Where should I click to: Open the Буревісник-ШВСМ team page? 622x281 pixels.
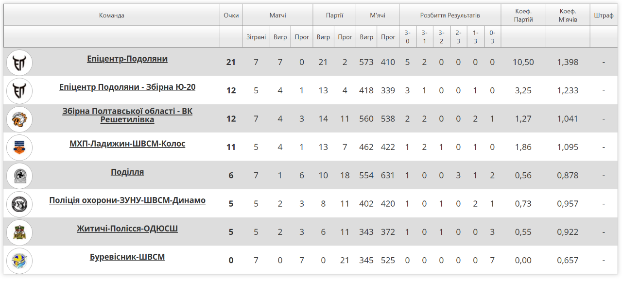click(127, 257)
